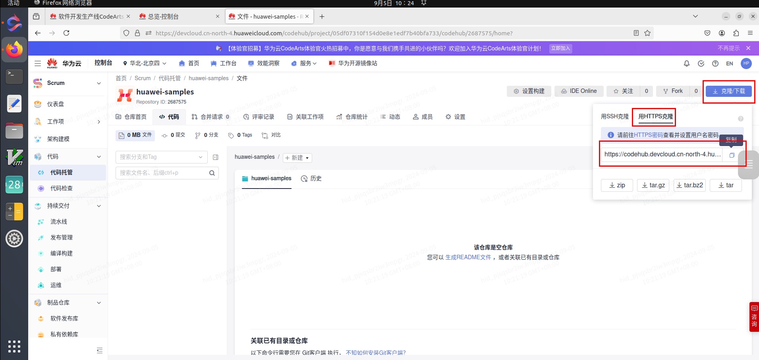The width and height of the screenshot is (759, 360).
Task: Open the HTTPS密码 link
Action: [x=648, y=135]
